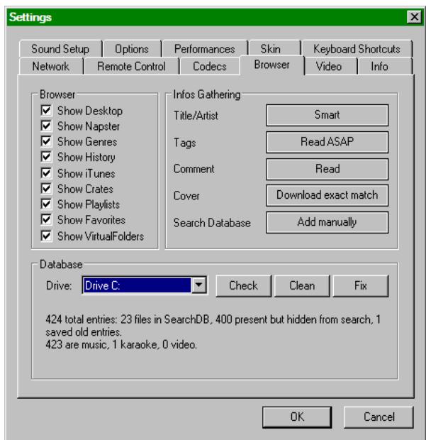Confirm settings with OK button
This screenshot has height=440, width=426.
coord(297,417)
